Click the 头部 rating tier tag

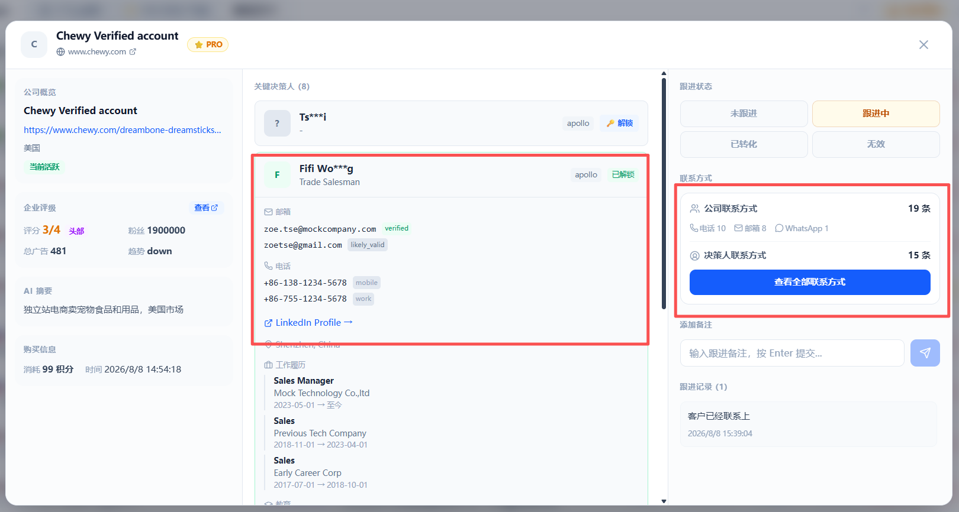coord(76,231)
